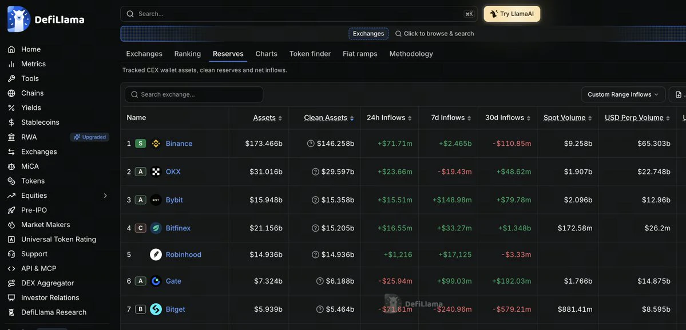
Task: Sort table by 24h Inflows column
Action: click(x=389, y=118)
